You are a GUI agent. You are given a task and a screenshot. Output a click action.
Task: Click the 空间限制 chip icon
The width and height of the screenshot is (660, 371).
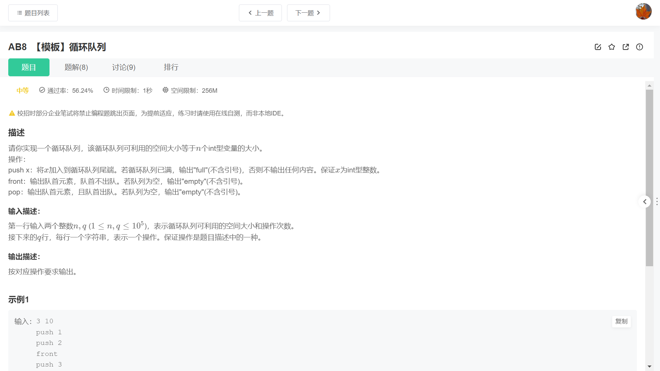(165, 90)
